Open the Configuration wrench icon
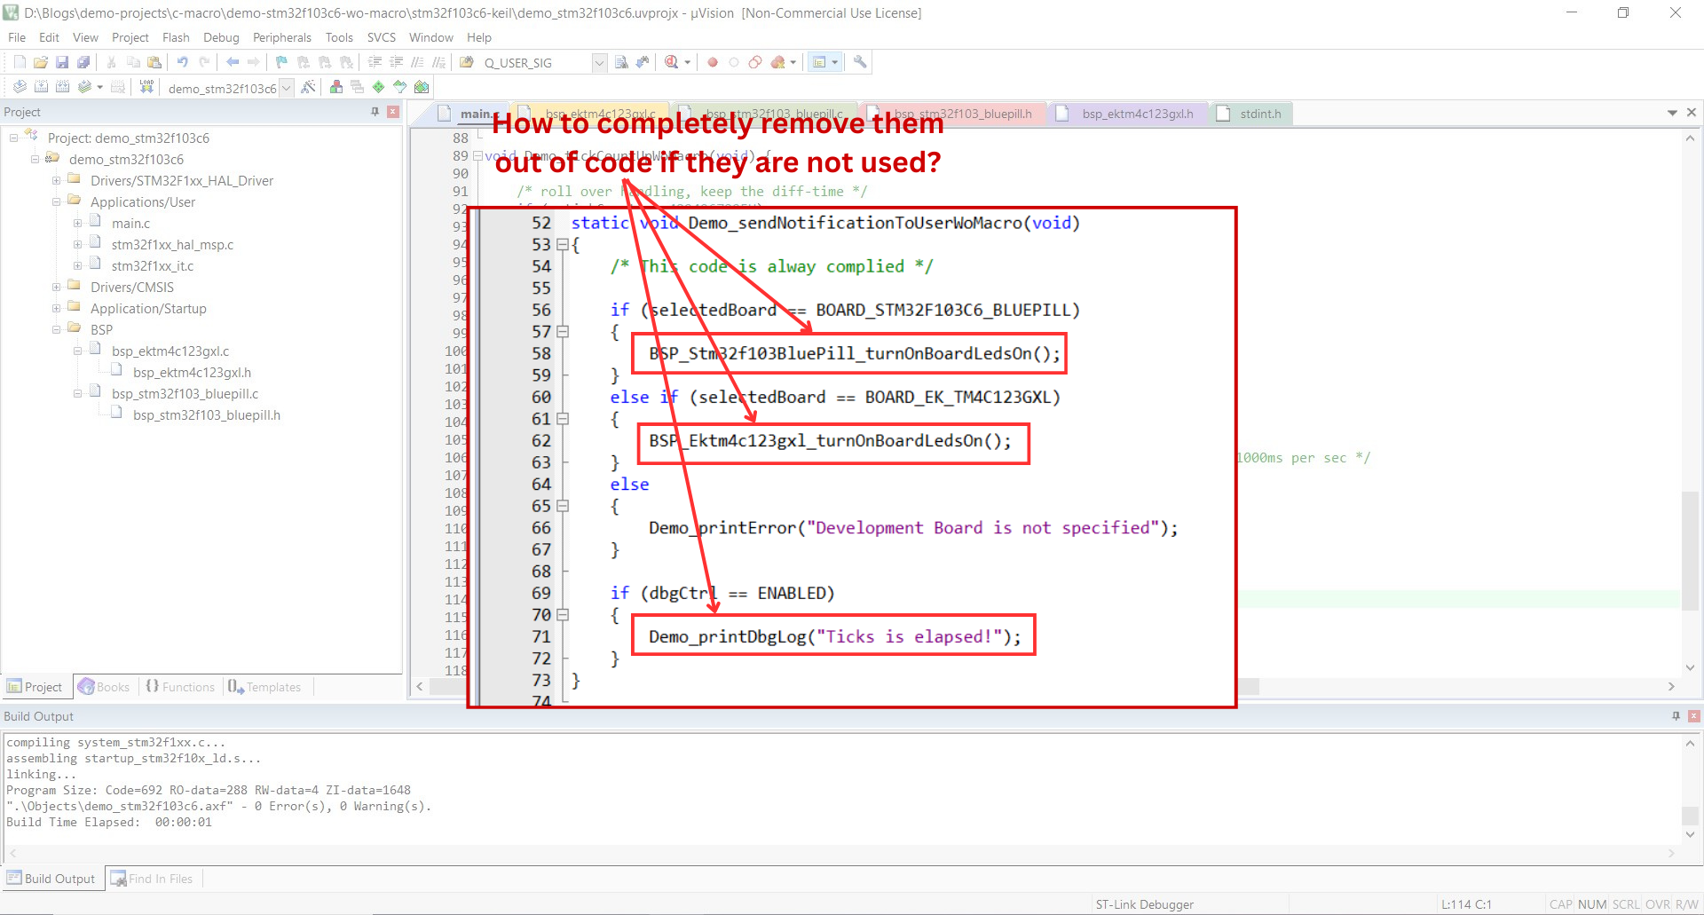This screenshot has height=915, width=1704. tap(859, 62)
